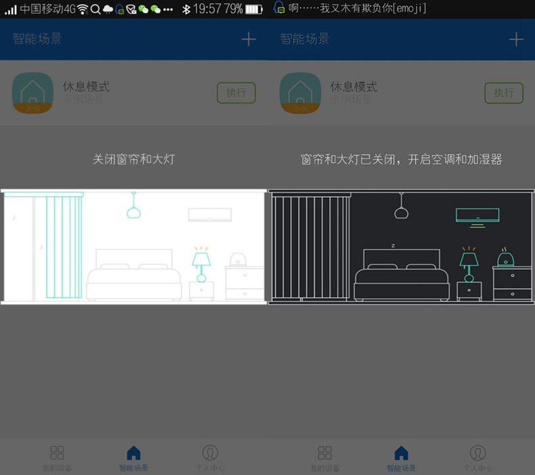Tap the Bluetooth icon in the status bar

tap(186, 9)
